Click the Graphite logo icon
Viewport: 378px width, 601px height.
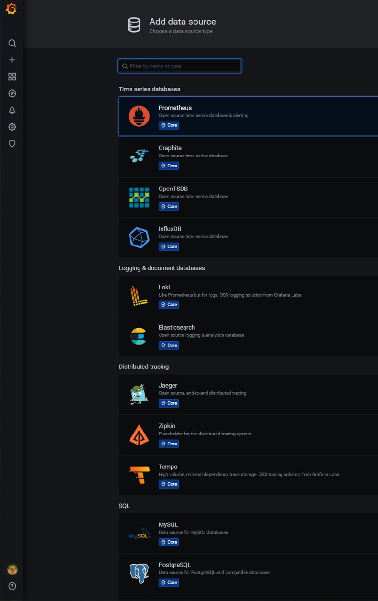tap(139, 156)
